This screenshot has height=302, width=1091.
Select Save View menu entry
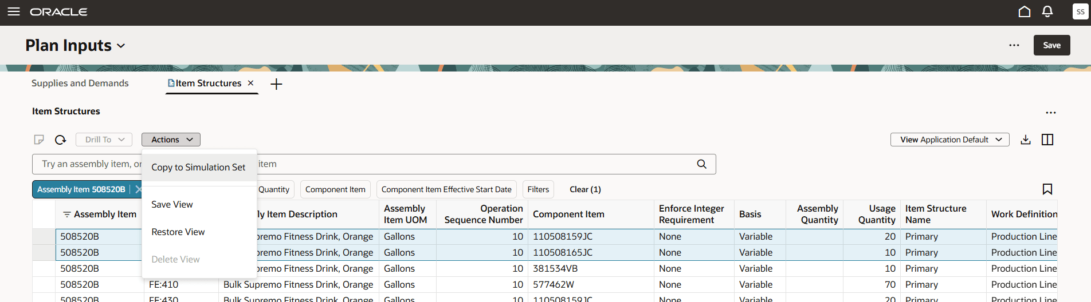point(172,204)
